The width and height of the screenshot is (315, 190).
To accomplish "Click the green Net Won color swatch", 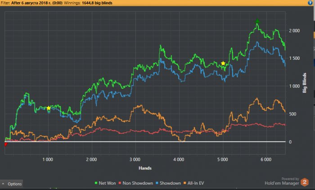I will (96, 183).
